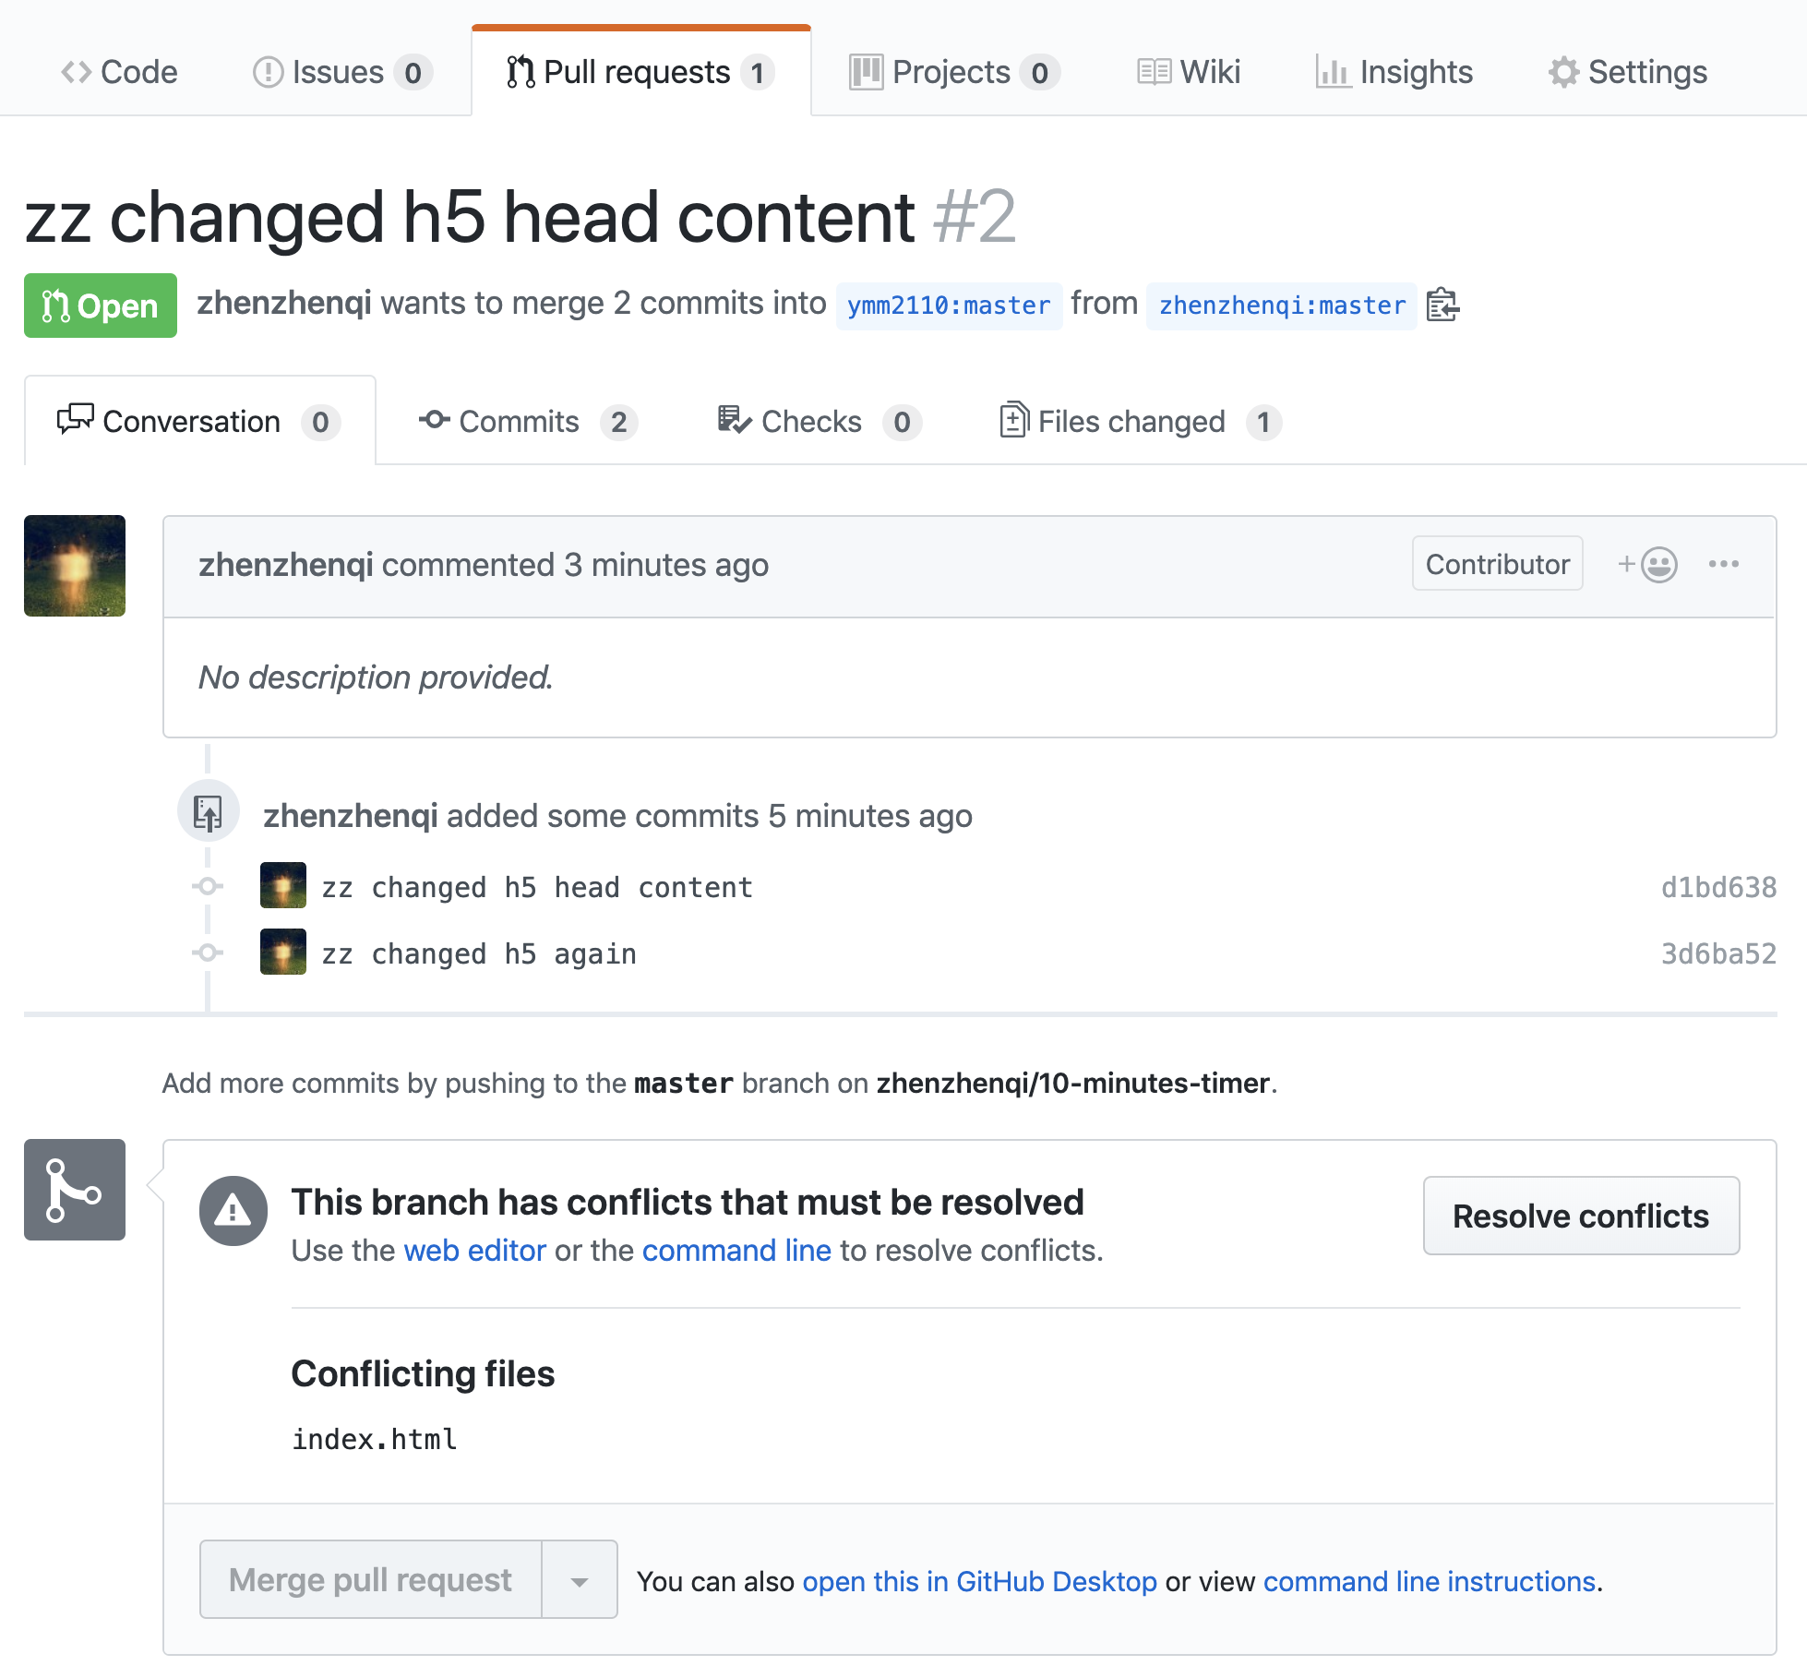Expand the merge method dropdown arrow

[x=580, y=1580]
